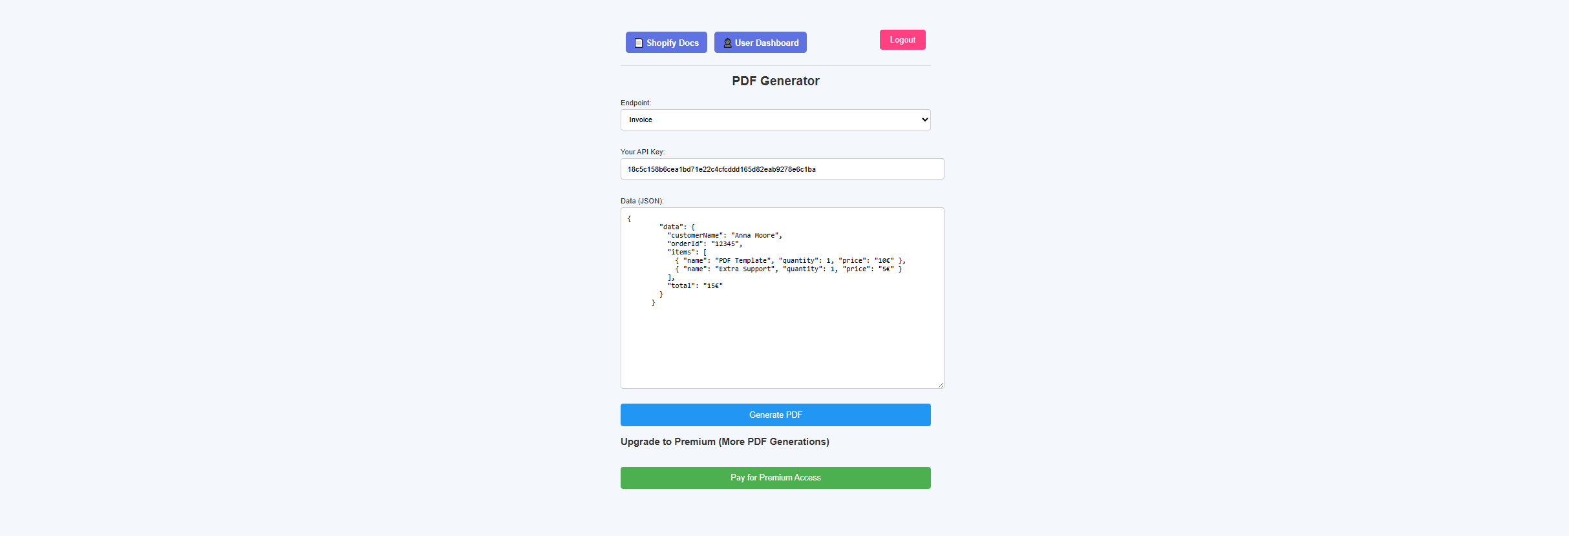Click the Data (JSON): label

(642, 201)
